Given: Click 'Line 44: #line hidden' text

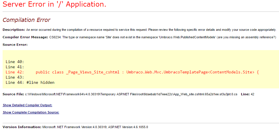Looking at the screenshot, I should pyautogui.click(x=30, y=83).
